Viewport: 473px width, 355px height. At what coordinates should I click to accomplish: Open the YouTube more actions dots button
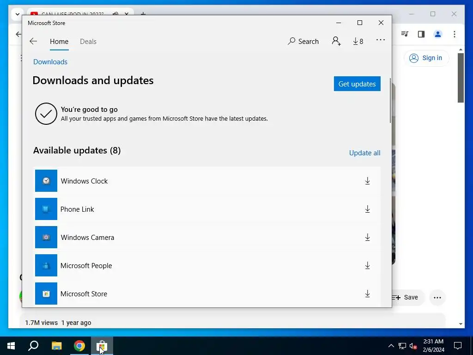coord(437,297)
